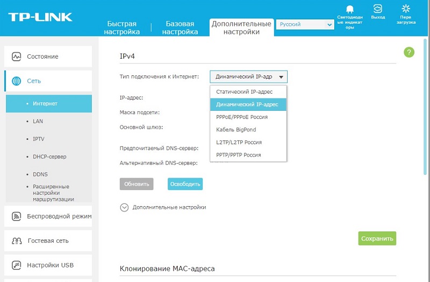
Task: Click the reboot (Перезагрузка) icon
Action: click(x=406, y=8)
